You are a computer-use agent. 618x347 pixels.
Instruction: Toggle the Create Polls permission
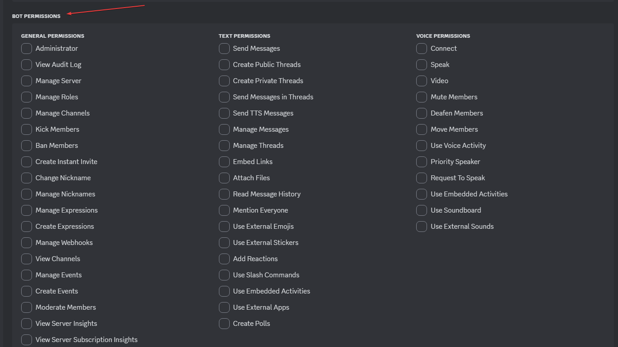[224, 324]
